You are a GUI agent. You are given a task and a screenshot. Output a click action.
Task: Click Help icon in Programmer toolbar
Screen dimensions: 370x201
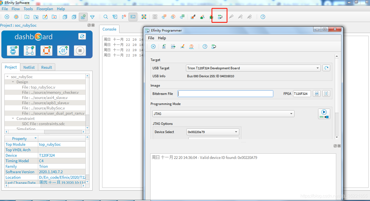205,46
